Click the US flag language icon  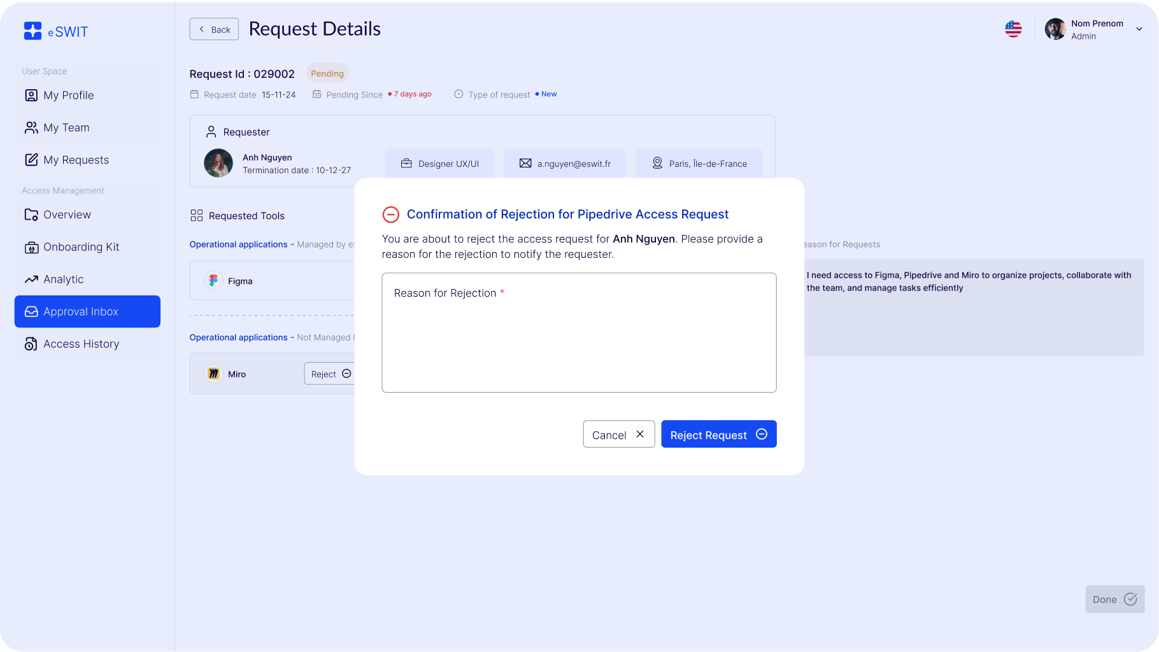[x=1013, y=29]
